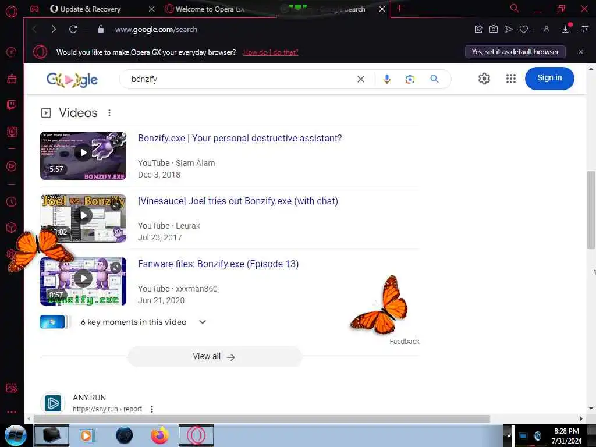Image resolution: width=596 pixels, height=447 pixels.
Task: Click the Opera GX taskbar button
Action: [196, 435]
